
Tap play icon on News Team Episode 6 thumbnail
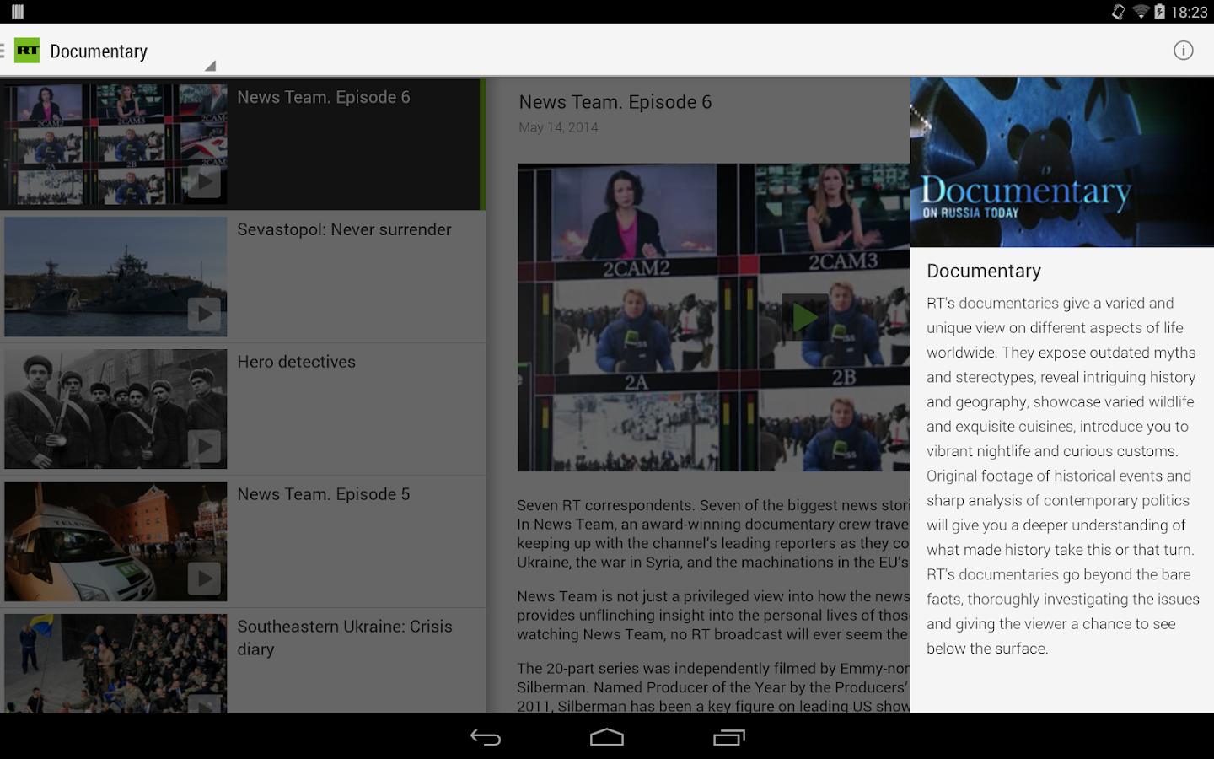tap(204, 181)
